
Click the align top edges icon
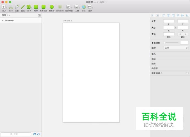tap(178, 15)
